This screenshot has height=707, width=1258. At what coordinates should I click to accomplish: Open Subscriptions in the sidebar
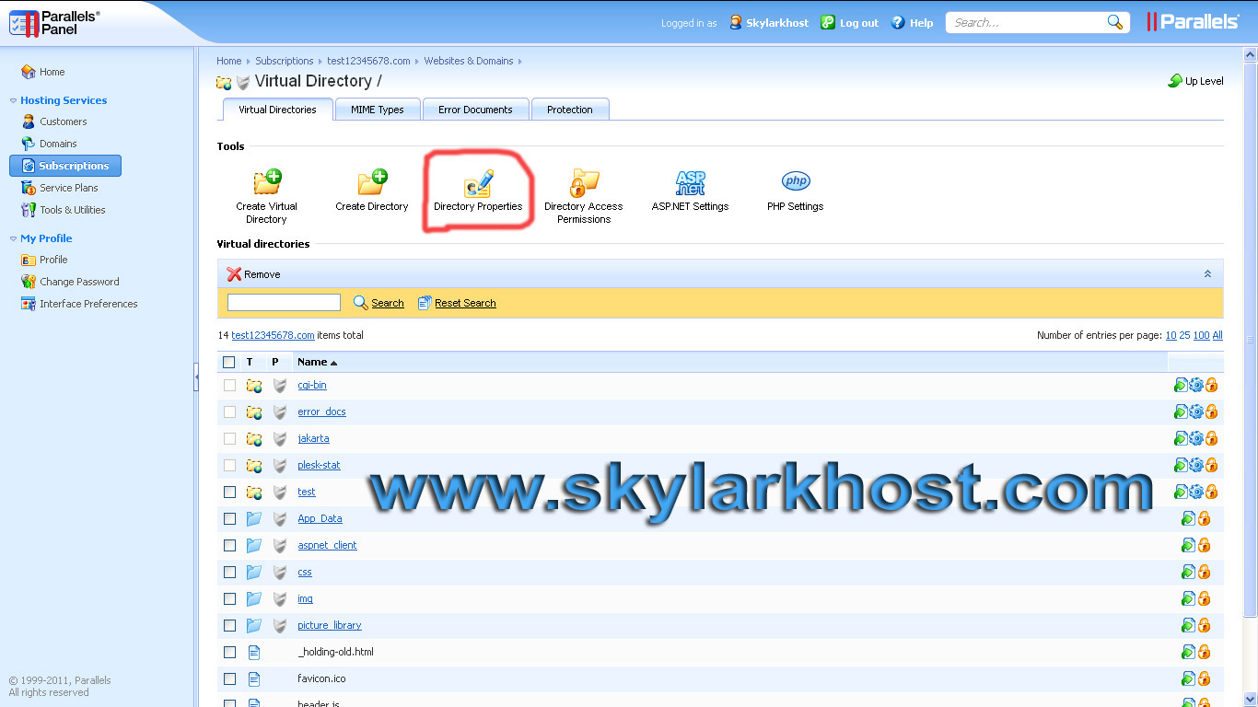click(x=65, y=166)
